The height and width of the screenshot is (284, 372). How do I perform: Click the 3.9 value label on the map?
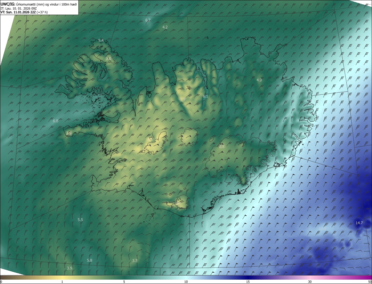click(69, 268)
